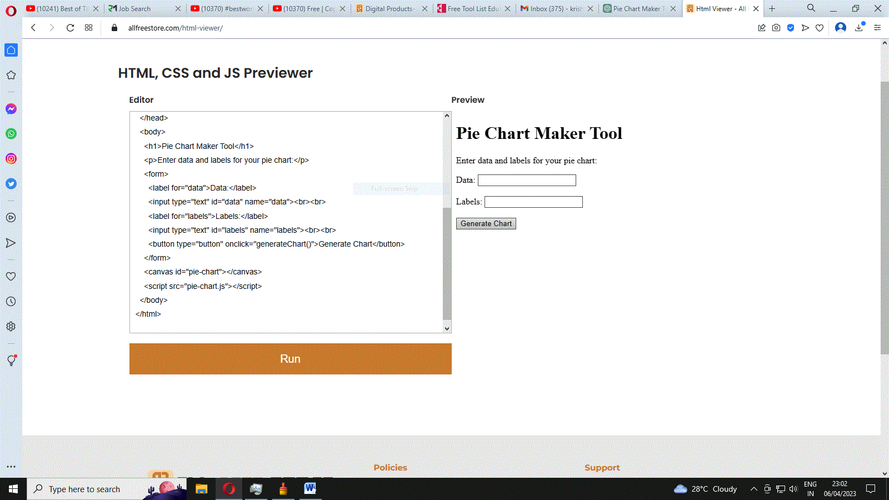Open browsing History from the sidebar clock icon

tap(11, 301)
